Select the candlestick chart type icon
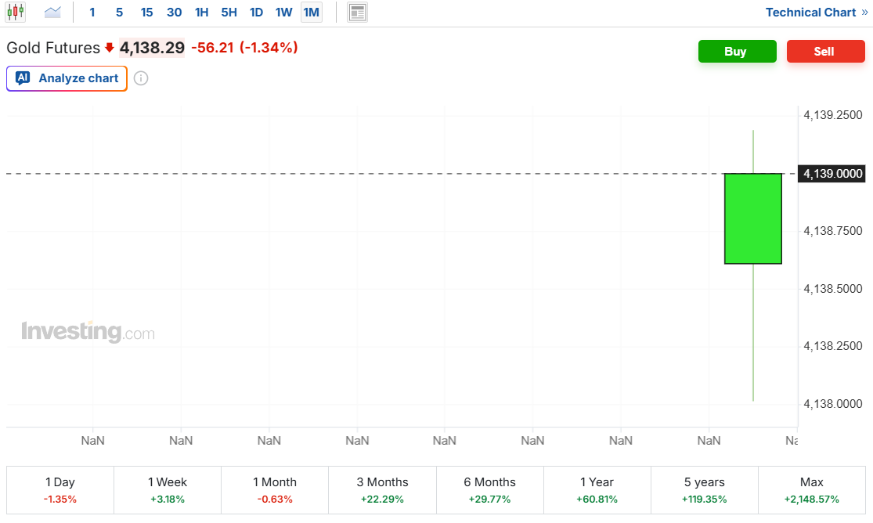 pyautogui.click(x=16, y=12)
